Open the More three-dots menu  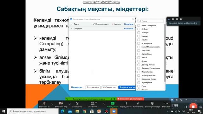[x=166, y=103]
